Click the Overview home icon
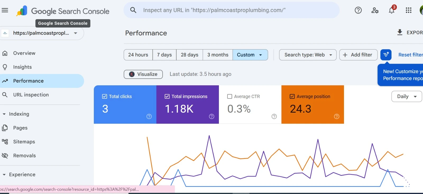Screen dimensions: 423x194 [x=5, y=53]
